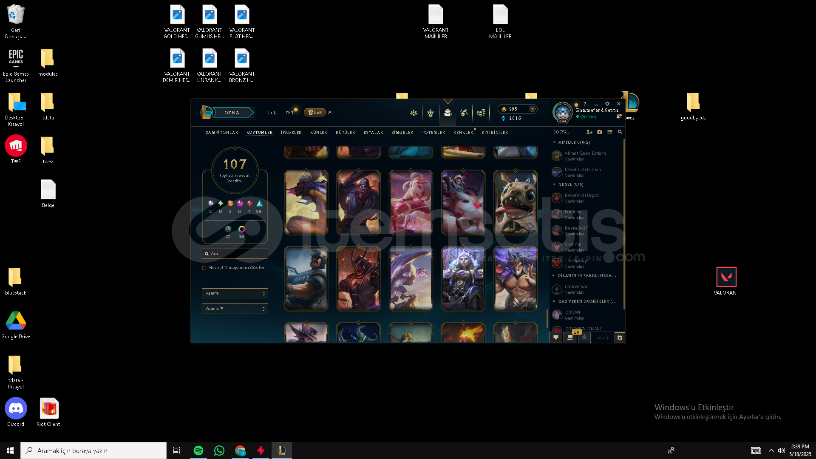Click the OYNA play button
The image size is (816, 459).
tap(233, 113)
